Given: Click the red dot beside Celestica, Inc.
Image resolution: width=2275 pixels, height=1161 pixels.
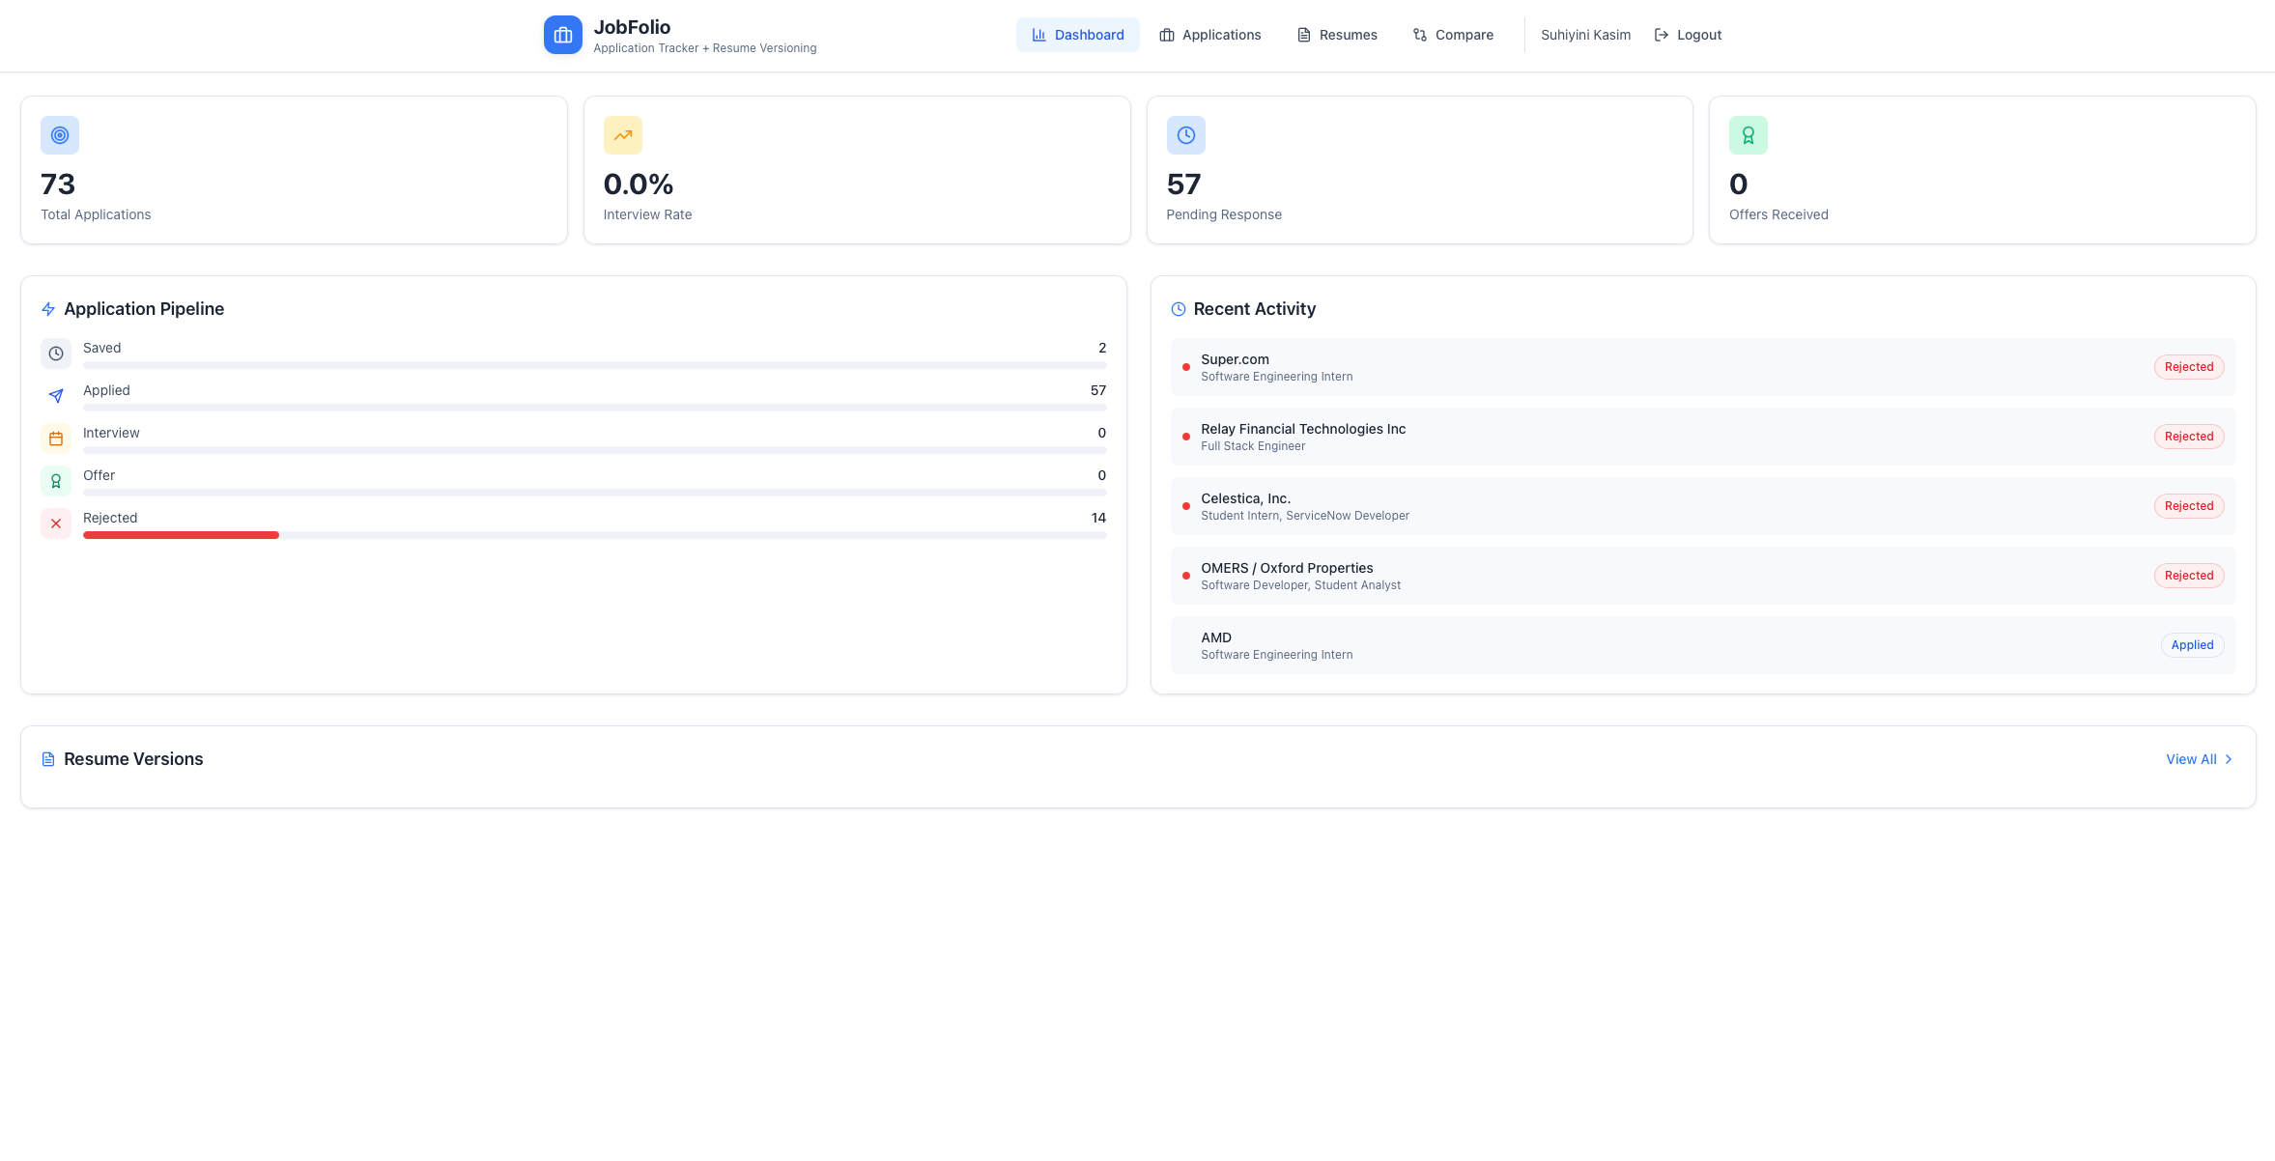Looking at the screenshot, I should (x=1186, y=506).
